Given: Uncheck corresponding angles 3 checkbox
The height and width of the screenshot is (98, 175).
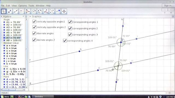Looking at the screenshot, I should [70, 35].
